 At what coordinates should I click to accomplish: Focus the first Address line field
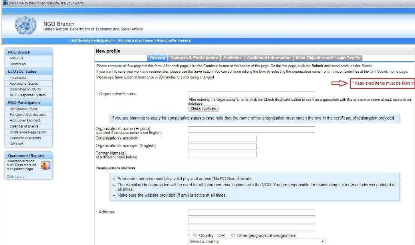[x=251, y=213]
